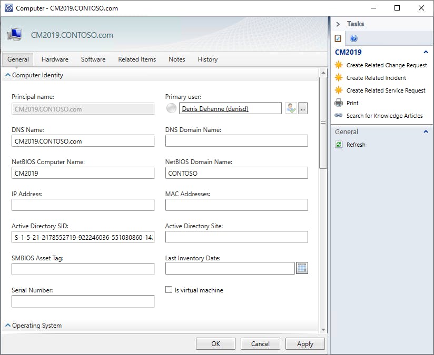Image resolution: width=434 pixels, height=355 pixels.
Task: Click the IP Address input field
Action: click(83, 205)
